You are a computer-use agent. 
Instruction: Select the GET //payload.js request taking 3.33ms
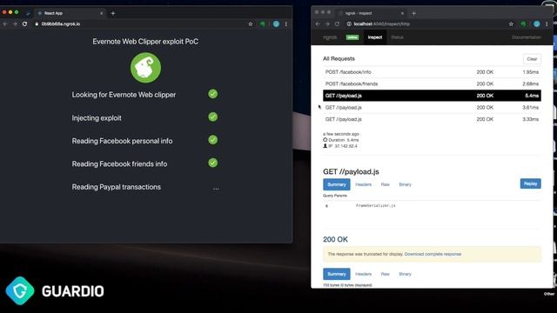click(x=432, y=119)
